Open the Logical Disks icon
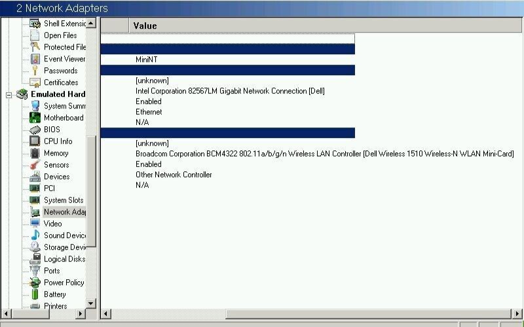Image resolution: width=524 pixels, height=327 pixels. click(35, 259)
